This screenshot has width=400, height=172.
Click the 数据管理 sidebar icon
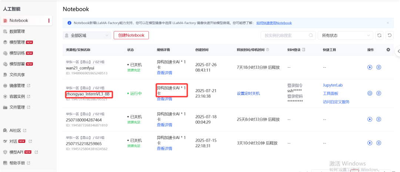5,31
